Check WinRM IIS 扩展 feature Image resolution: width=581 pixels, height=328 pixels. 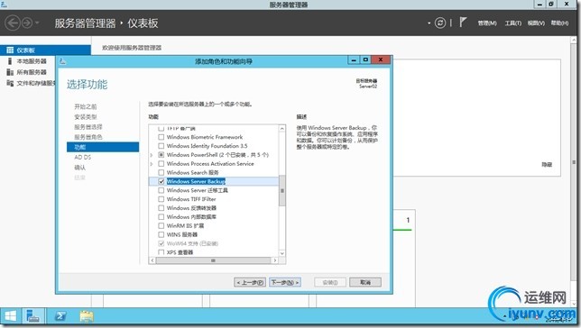click(x=161, y=226)
